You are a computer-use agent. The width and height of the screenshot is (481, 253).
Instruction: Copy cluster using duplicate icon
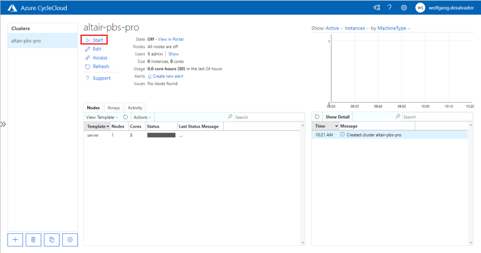[x=52, y=240]
